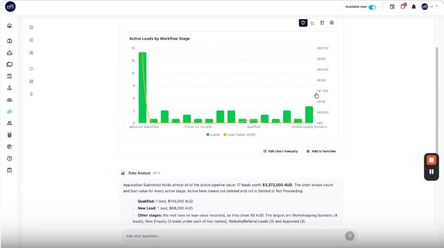Image resolution: width=444 pixels, height=248 pixels.
Task: Start a new chat with plus bubble icon
Action: (x=32, y=40)
